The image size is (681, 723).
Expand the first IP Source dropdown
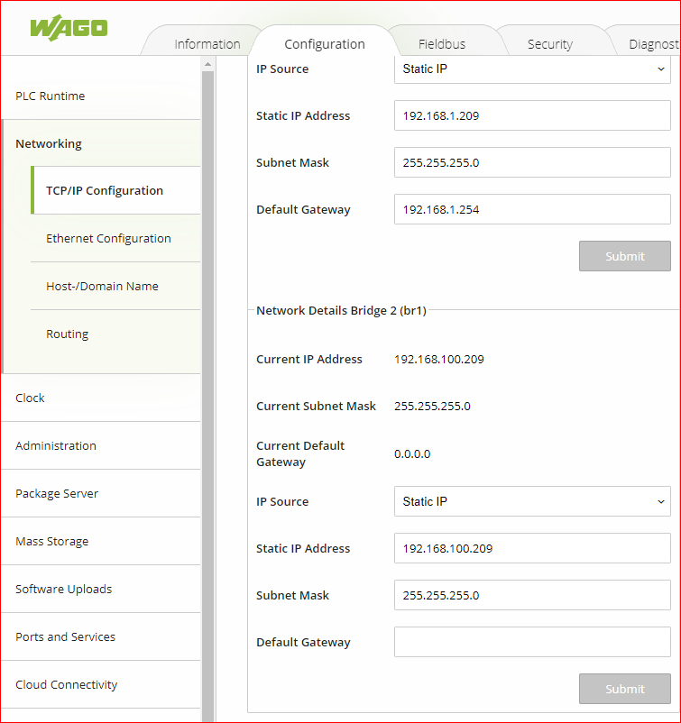tap(532, 69)
